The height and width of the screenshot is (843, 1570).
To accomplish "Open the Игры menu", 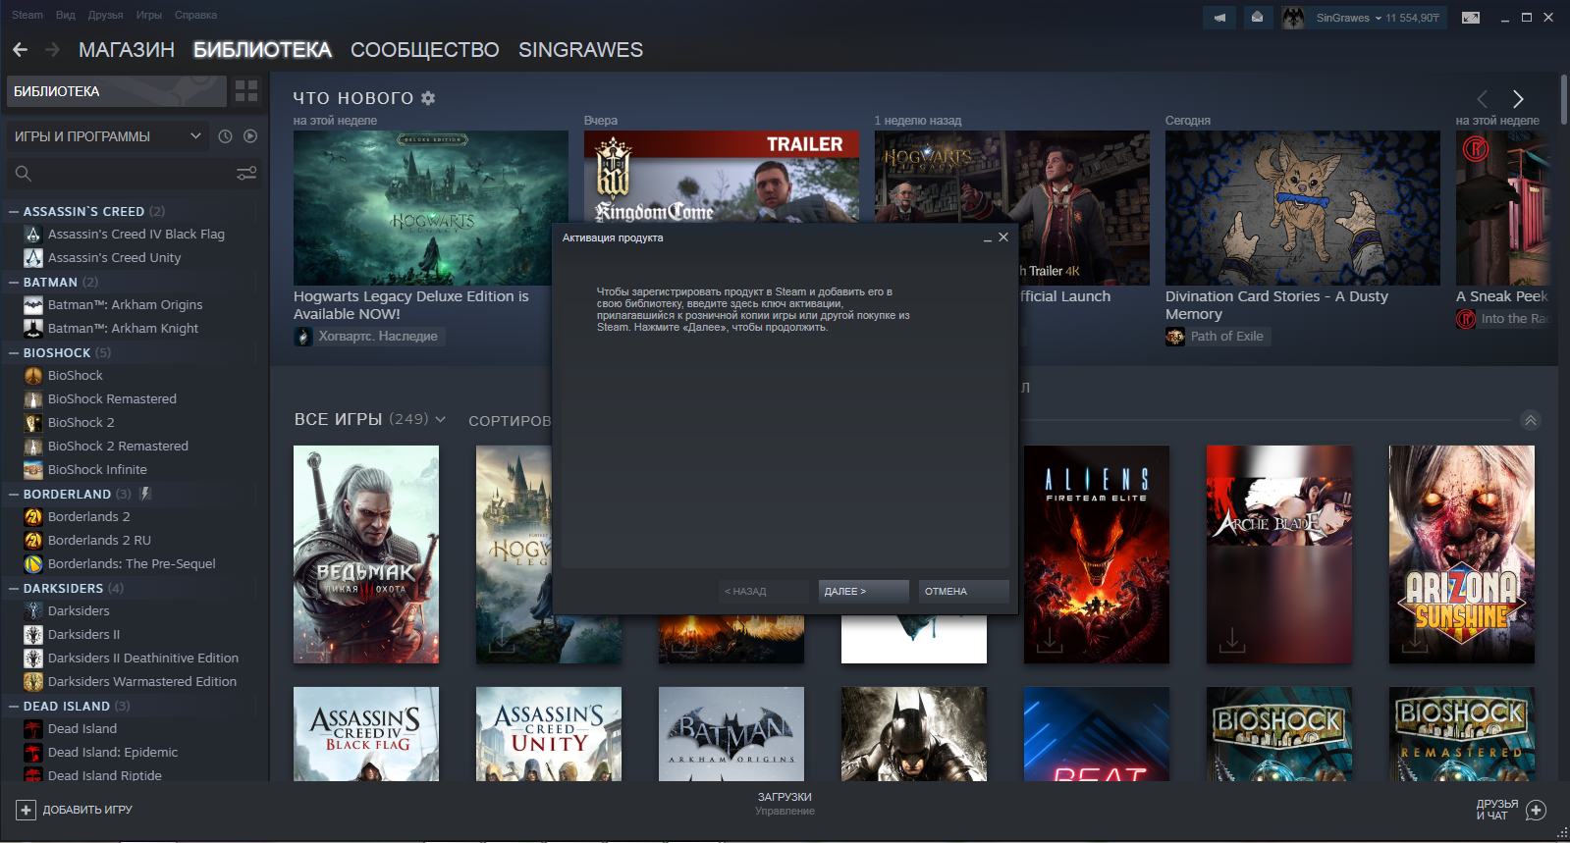I will click(x=149, y=15).
